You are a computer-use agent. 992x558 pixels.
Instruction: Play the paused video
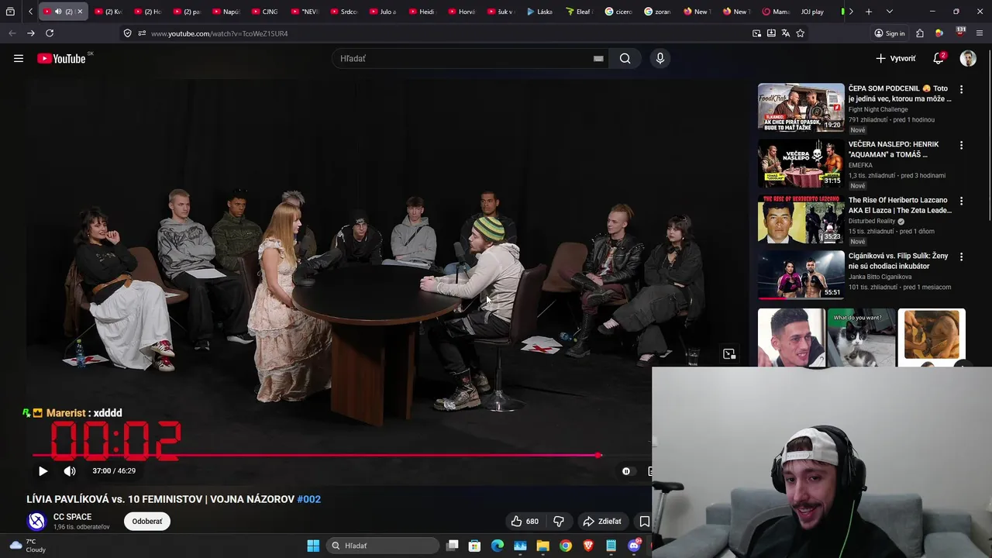coord(43,470)
